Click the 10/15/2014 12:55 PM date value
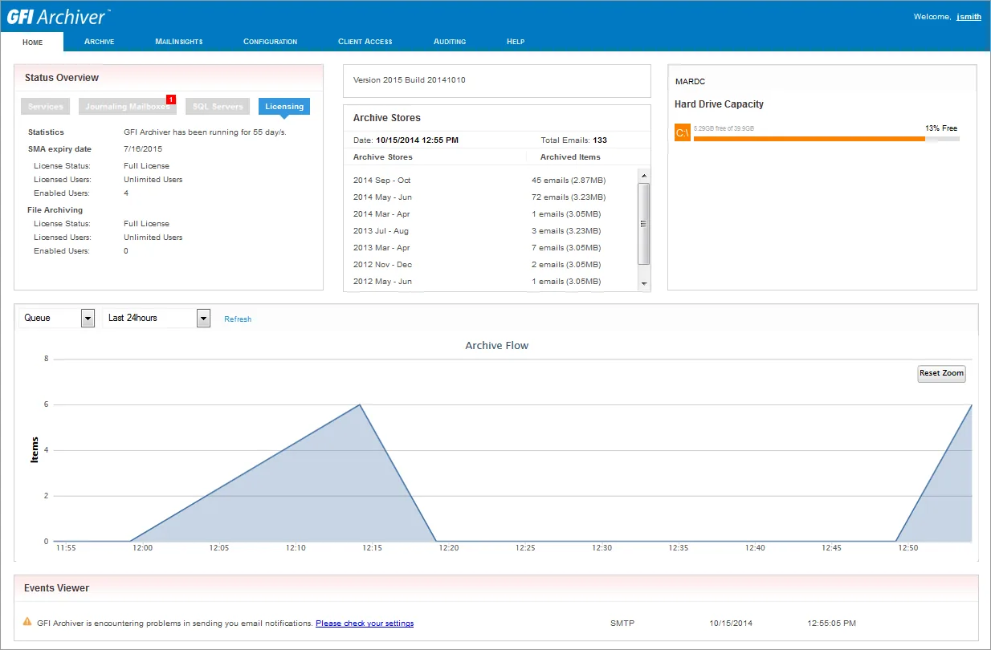Screen dimensions: 991x650 (x=417, y=140)
